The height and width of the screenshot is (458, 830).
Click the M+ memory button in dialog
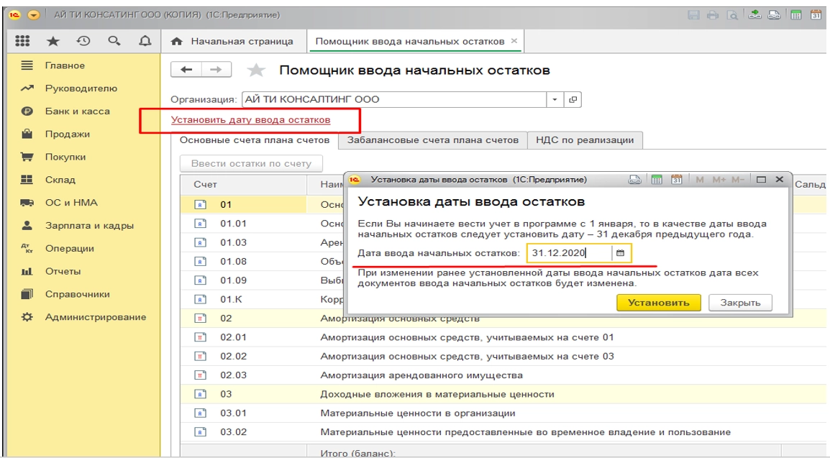pyautogui.click(x=719, y=180)
